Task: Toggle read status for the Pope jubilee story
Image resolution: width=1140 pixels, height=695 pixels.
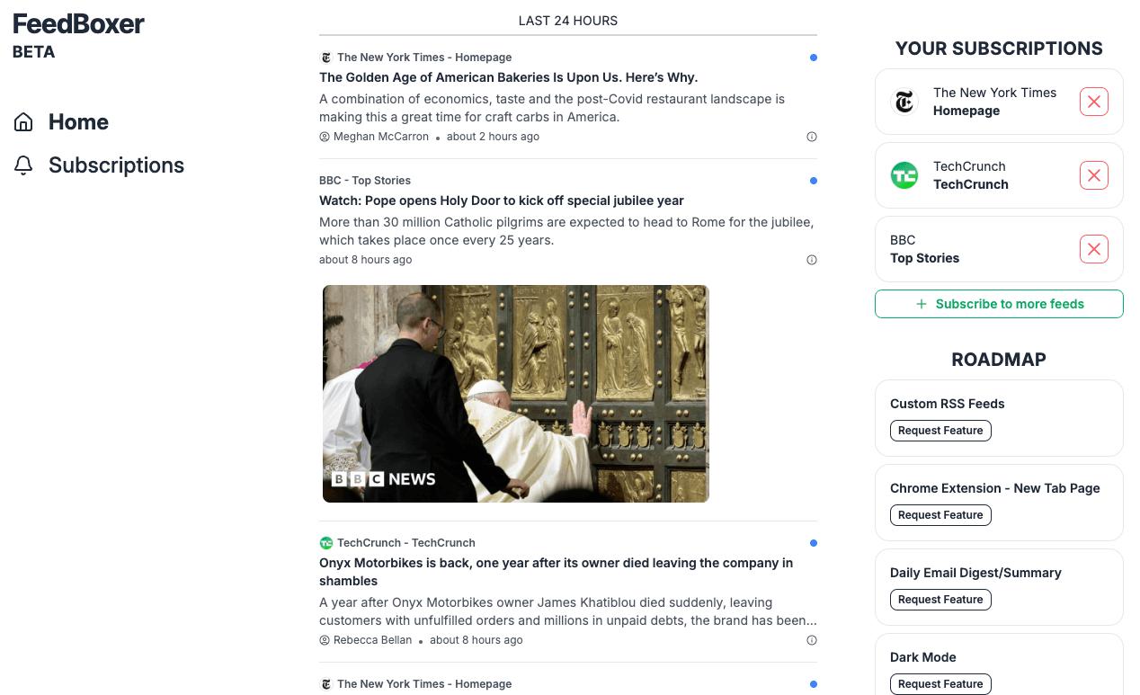Action: [x=814, y=180]
